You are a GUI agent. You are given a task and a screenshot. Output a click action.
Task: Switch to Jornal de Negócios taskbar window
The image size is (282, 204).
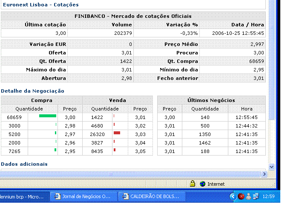click(x=83, y=197)
